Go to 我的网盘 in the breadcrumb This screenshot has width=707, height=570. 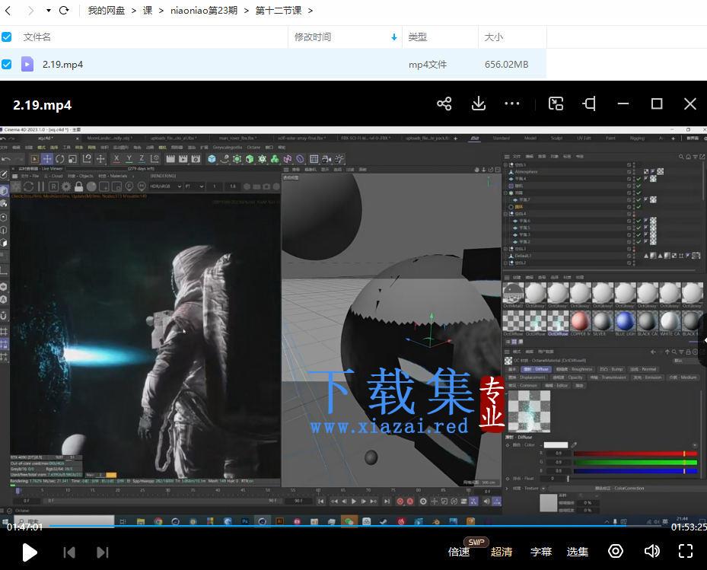click(x=106, y=11)
